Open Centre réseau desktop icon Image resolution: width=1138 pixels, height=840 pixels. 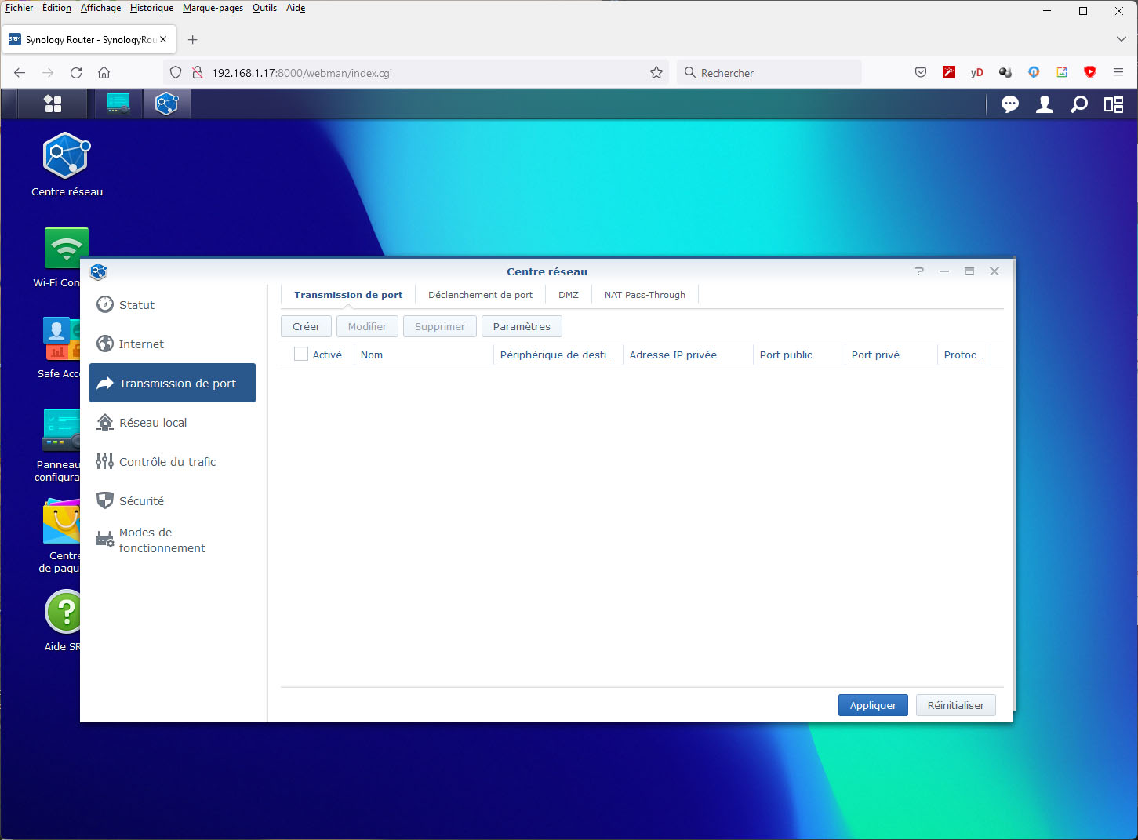67,157
